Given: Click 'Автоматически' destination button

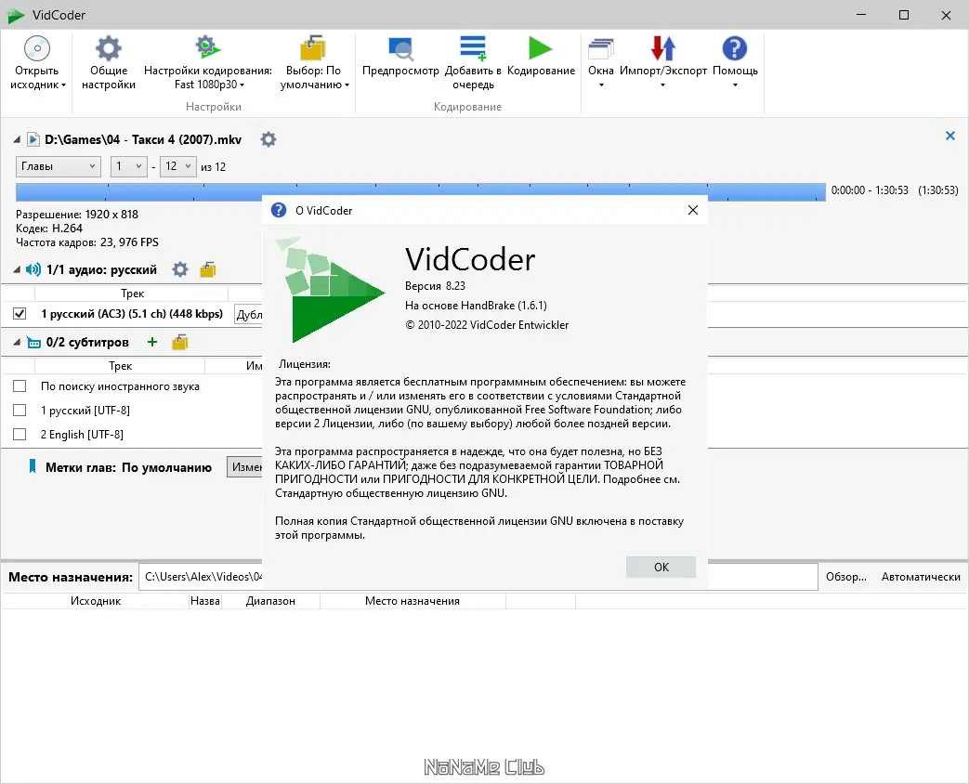Looking at the screenshot, I should click(920, 577).
